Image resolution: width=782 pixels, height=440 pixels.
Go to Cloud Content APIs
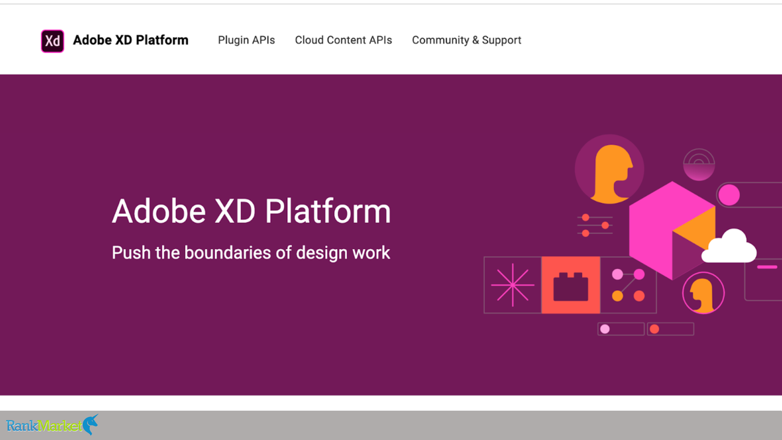pos(343,40)
